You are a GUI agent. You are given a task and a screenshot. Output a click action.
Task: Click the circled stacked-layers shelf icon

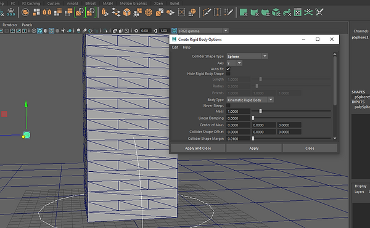(x=25, y=12)
